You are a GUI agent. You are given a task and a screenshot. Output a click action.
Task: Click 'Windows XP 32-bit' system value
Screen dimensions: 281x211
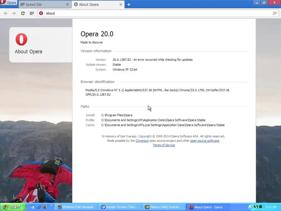[125, 70]
